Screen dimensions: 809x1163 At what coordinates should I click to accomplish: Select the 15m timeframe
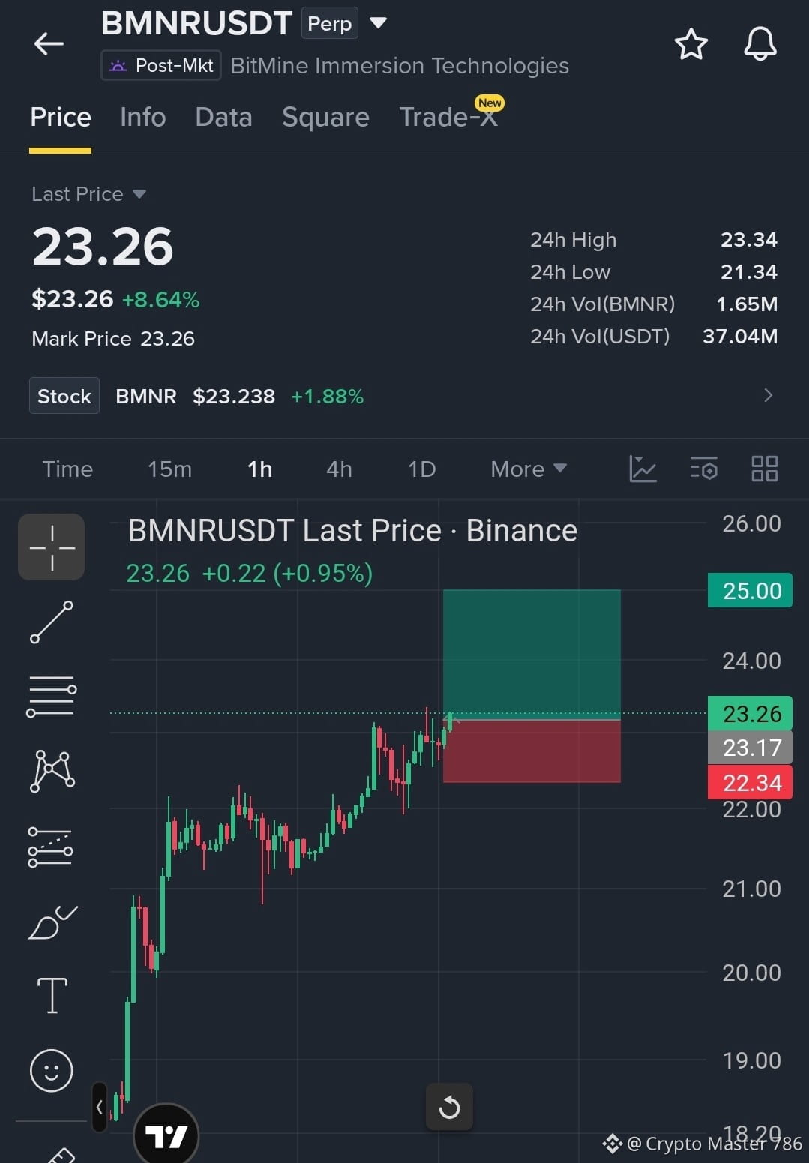coord(170,469)
